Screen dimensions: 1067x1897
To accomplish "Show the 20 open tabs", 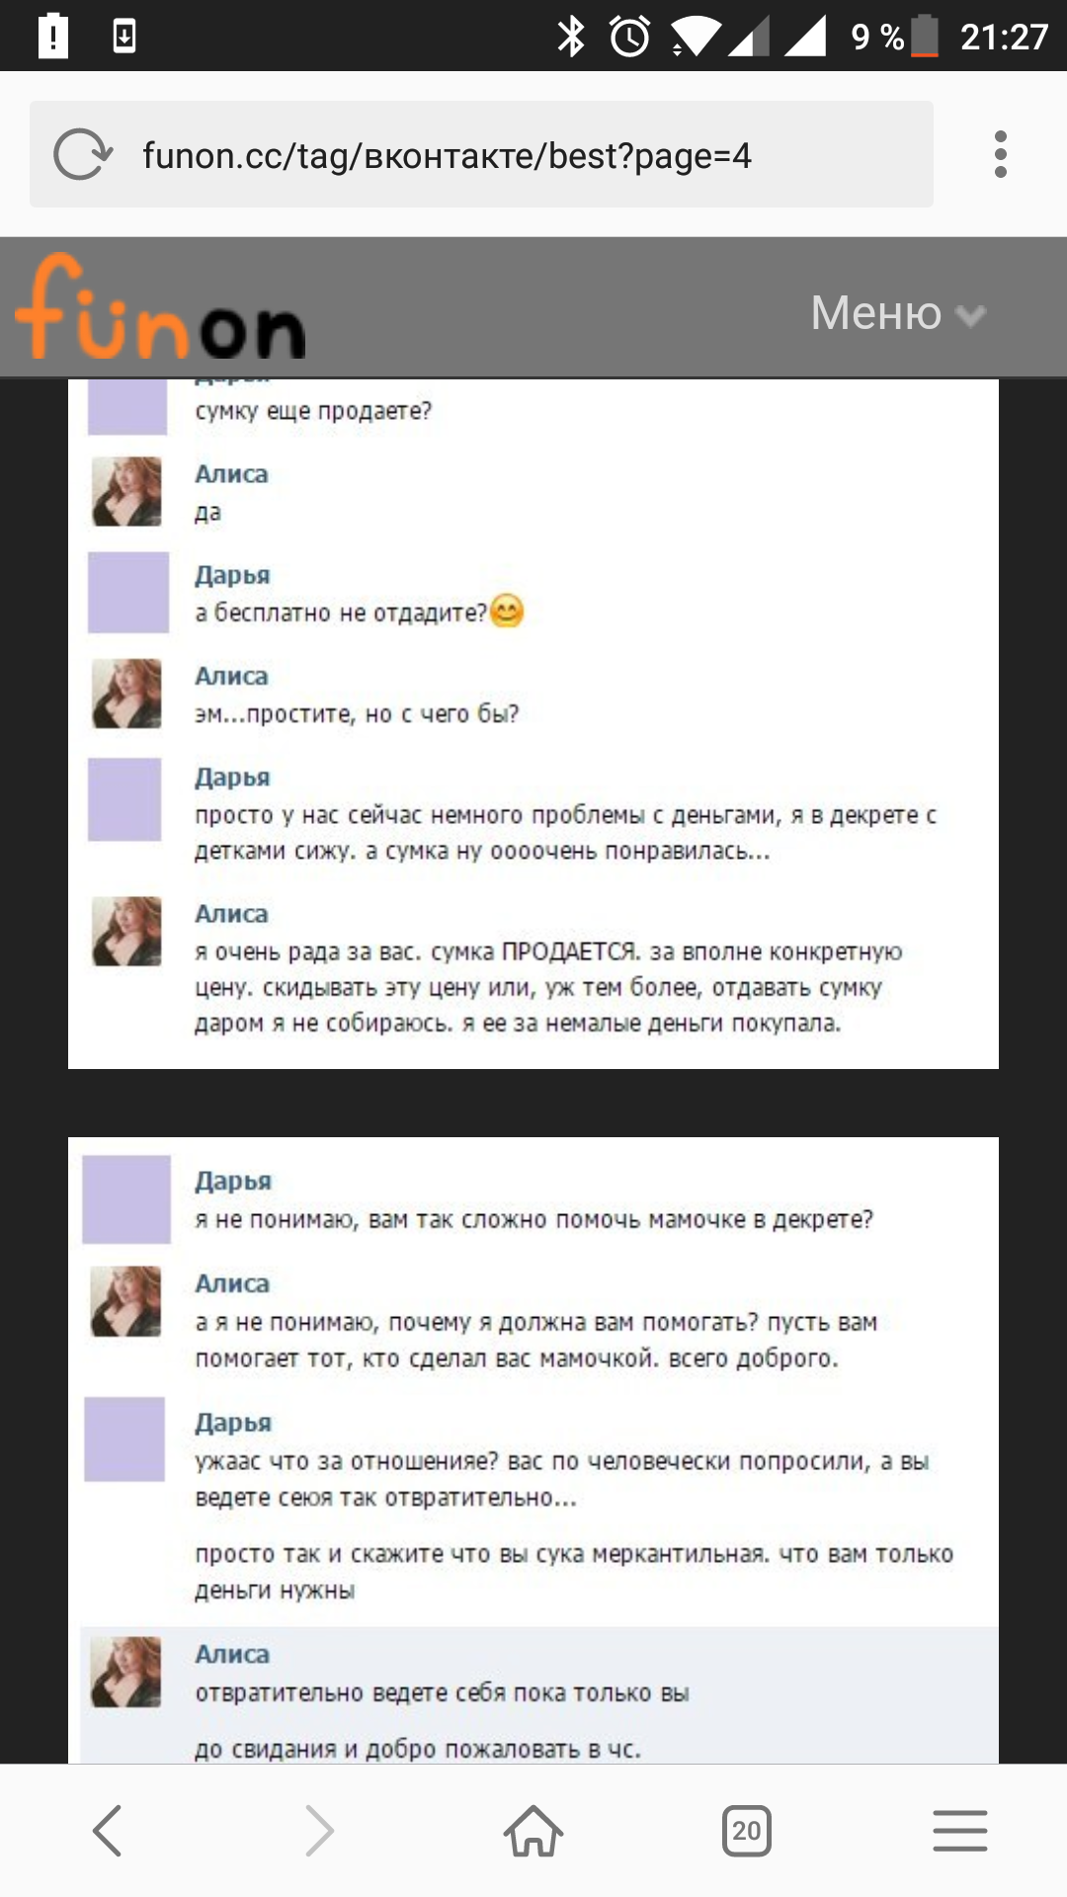I will (746, 1831).
